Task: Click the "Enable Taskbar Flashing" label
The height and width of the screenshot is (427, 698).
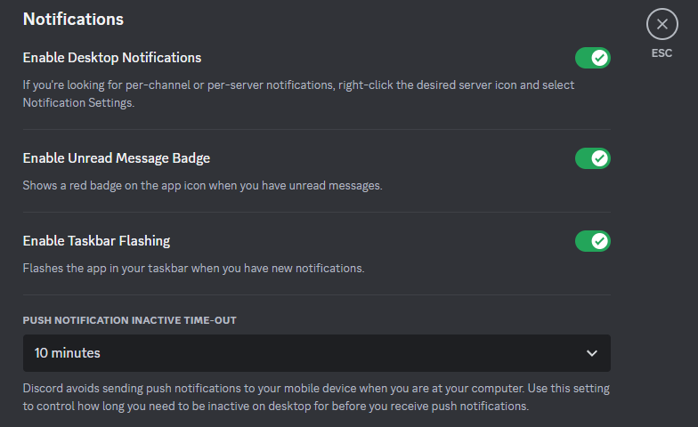Action: pos(96,241)
